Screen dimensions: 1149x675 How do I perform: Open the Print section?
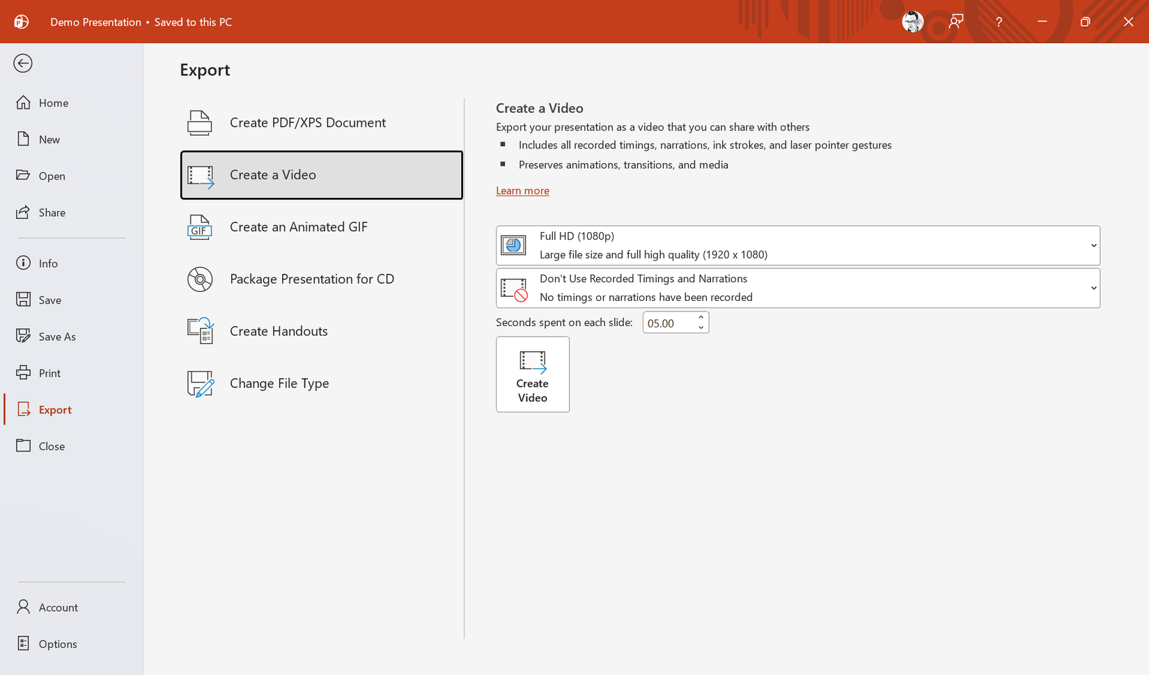point(49,373)
